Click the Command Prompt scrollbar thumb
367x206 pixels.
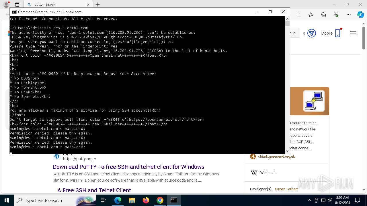[x=287, y=24]
